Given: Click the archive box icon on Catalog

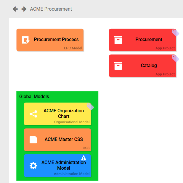Looking at the screenshot, I should tap(118, 66).
